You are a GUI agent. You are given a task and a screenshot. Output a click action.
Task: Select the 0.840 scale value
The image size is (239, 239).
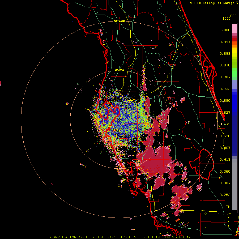(x=225, y=65)
